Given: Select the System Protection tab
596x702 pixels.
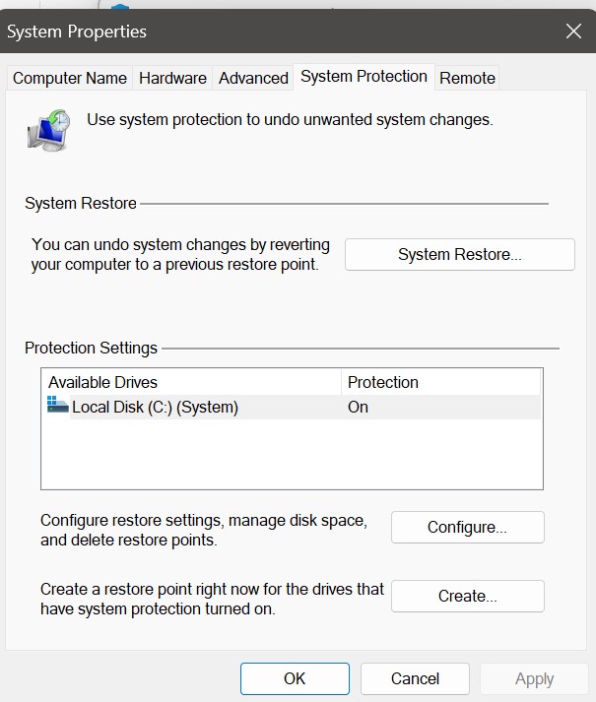Looking at the screenshot, I should pos(364,76).
